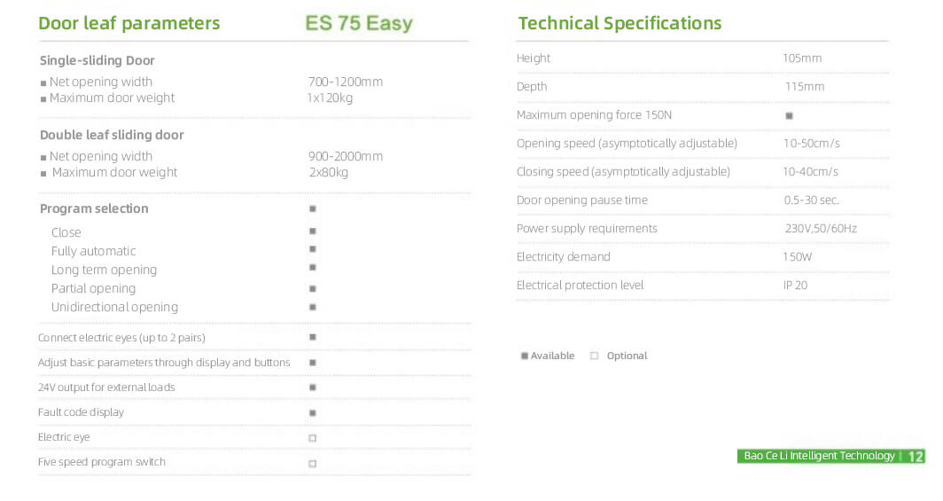The image size is (943, 501).
Task: Click the ES 75 Easy model title
Action: [359, 23]
